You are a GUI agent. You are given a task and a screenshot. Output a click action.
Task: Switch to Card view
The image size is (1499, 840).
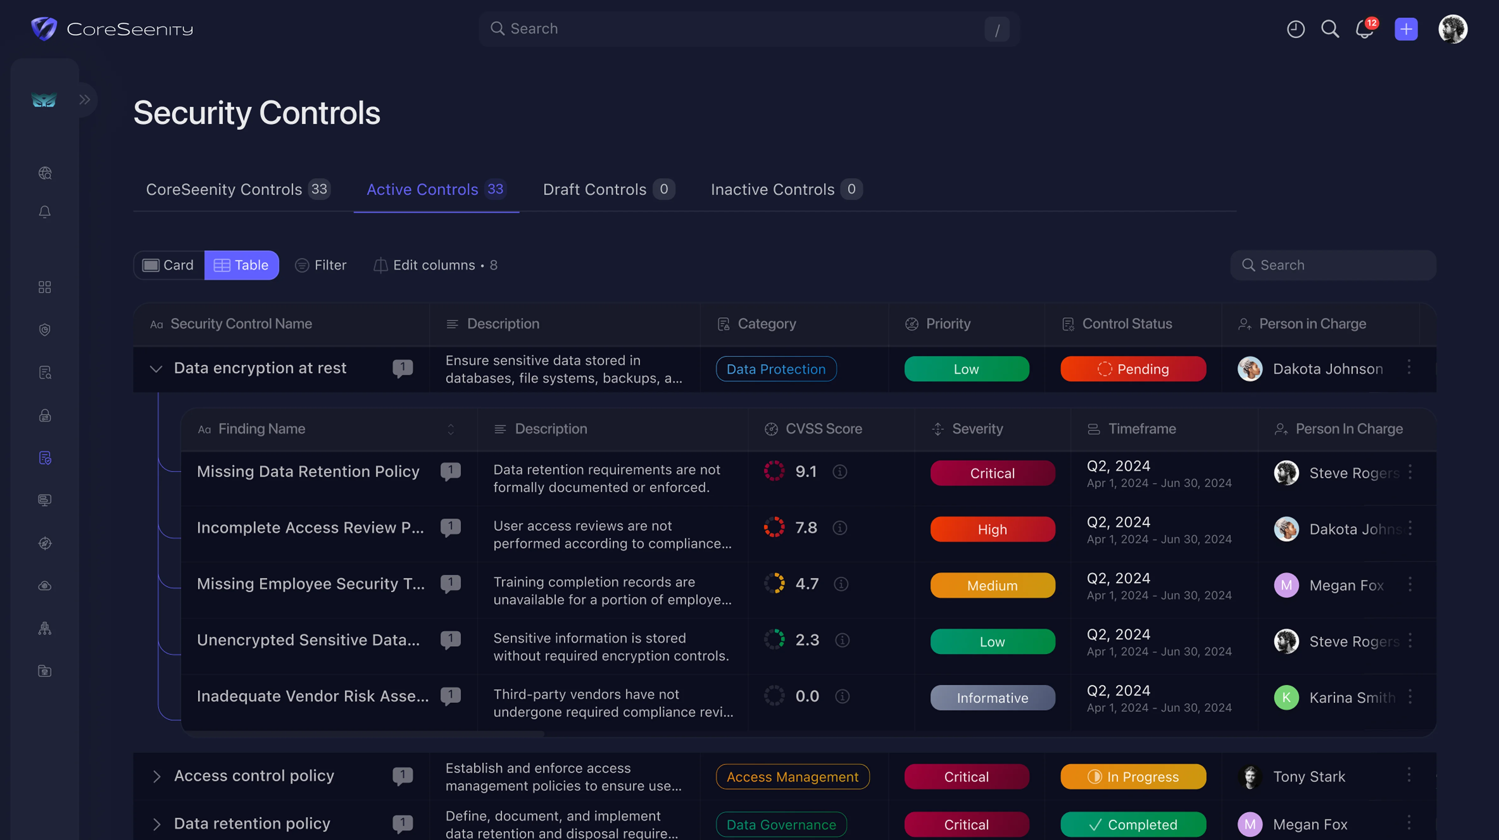[169, 265]
